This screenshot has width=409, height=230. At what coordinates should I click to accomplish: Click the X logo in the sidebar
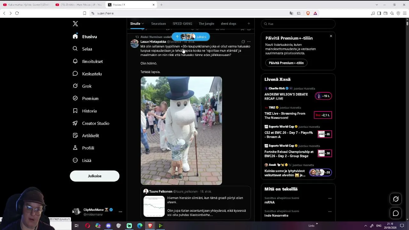pos(75,24)
